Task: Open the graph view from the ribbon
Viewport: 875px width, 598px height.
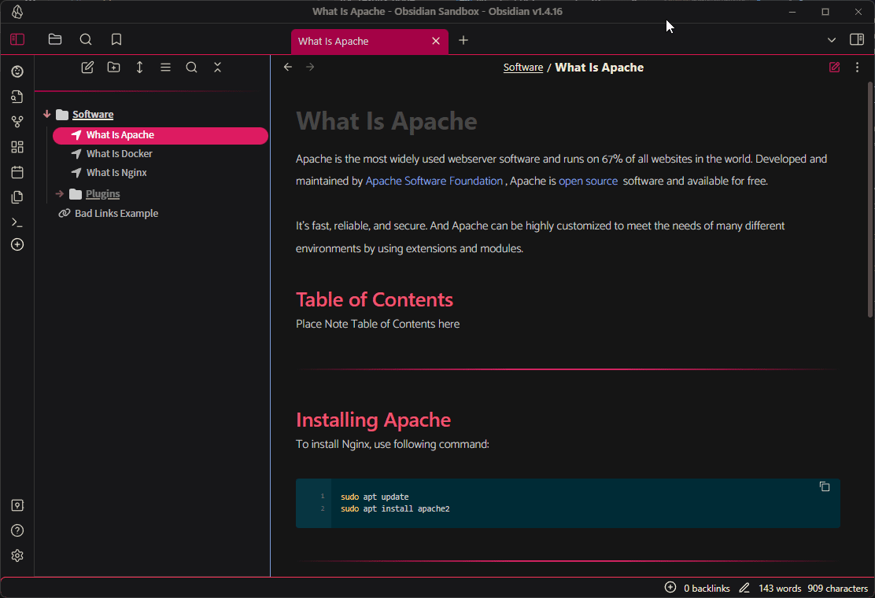Action: click(17, 122)
